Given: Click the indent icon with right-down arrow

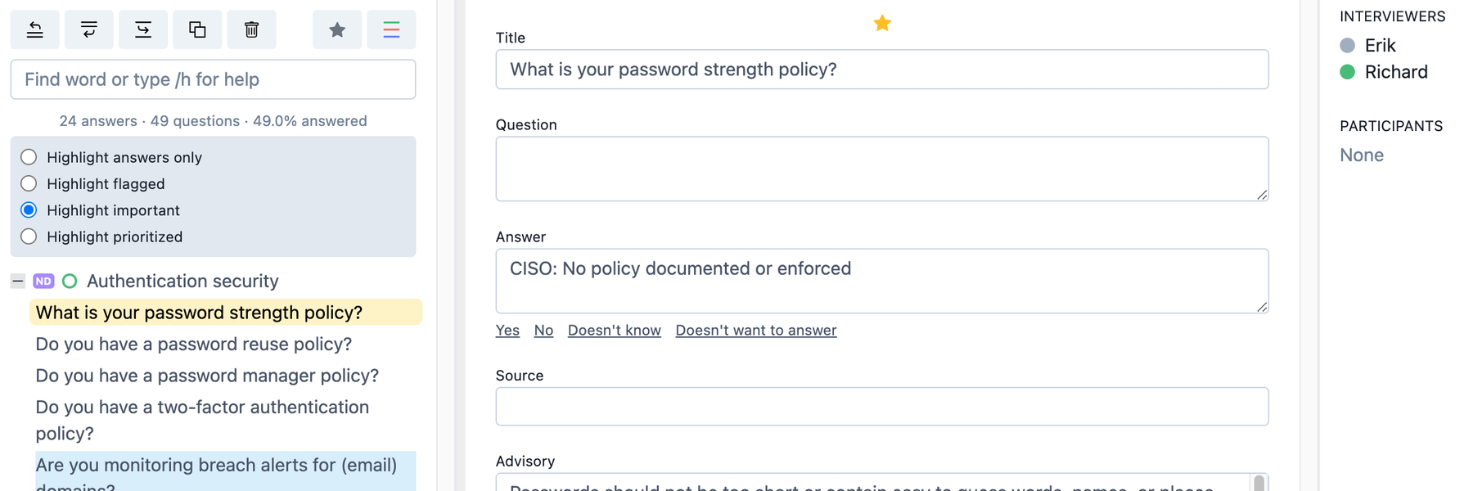Looking at the screenshot, I should [143, 30].
